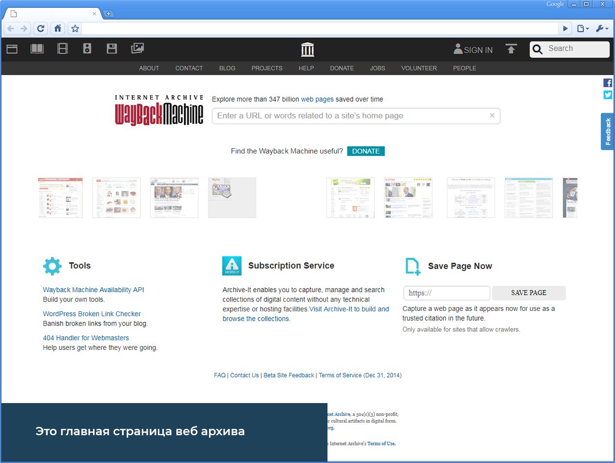Screen dimensions: 615x463
Task: Open the FAQ footer link
Action: coord(220,375)
